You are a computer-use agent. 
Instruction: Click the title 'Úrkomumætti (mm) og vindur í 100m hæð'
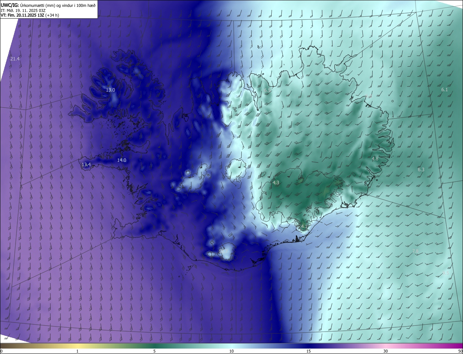(x=58, y=5)
